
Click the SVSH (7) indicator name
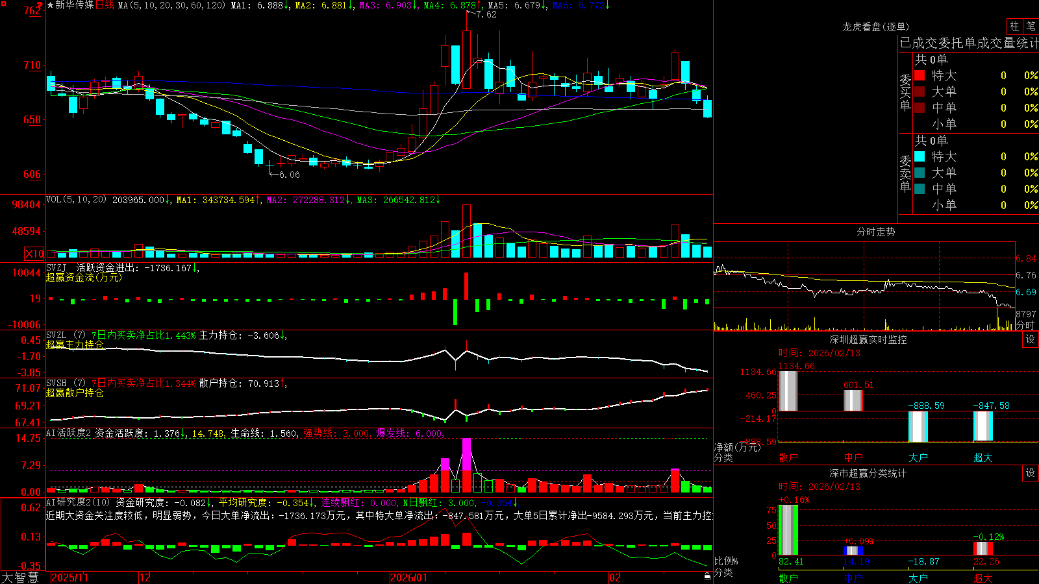click(66, 383)
